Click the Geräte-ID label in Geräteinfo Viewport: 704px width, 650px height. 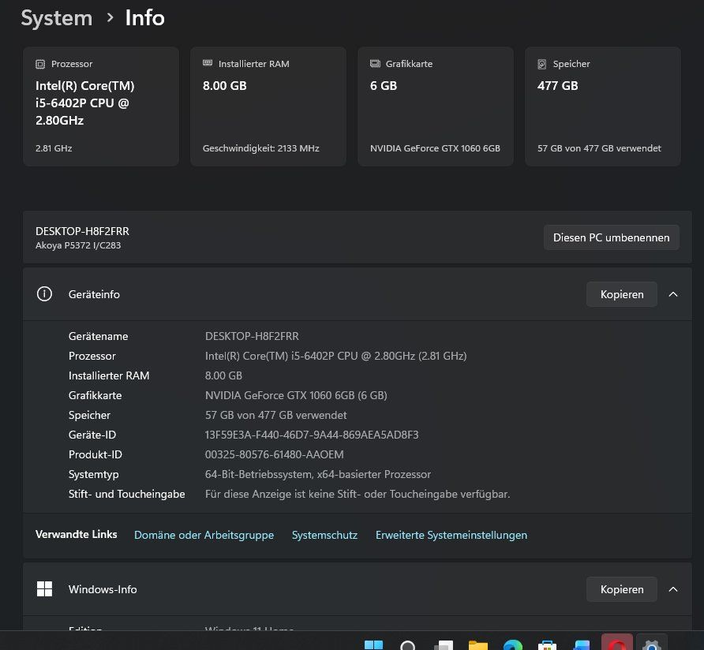click(92, 435)
